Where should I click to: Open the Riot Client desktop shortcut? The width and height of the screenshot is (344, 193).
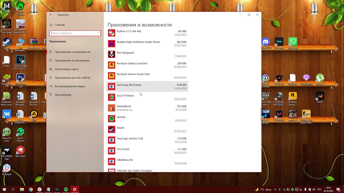coord(20,151)
